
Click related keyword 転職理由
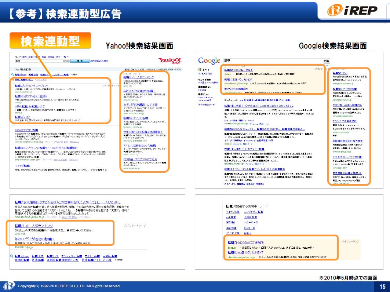[230, 222]
